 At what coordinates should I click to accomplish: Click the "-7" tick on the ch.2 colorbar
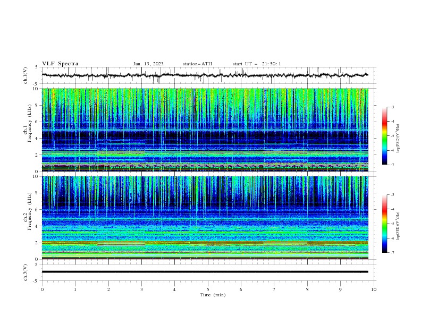[x=392, y=252]
